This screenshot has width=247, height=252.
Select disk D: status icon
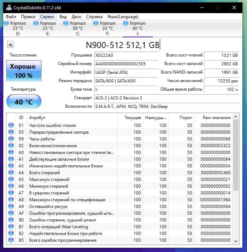tap(6, 23)
